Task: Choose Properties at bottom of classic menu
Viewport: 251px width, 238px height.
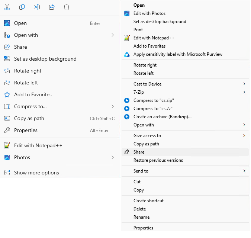Action: (x=143, y=228)
